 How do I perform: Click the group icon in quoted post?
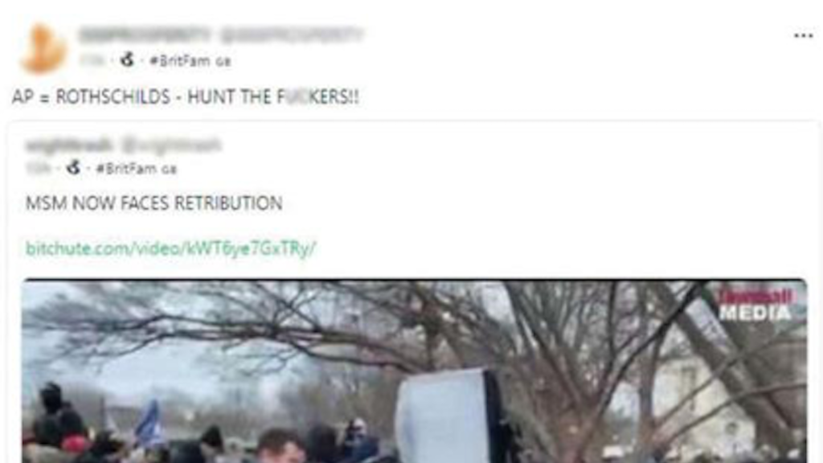pyautogui.click(x=73, y=168)
